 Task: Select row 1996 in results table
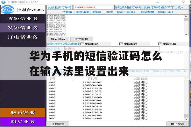click(116, 106)
